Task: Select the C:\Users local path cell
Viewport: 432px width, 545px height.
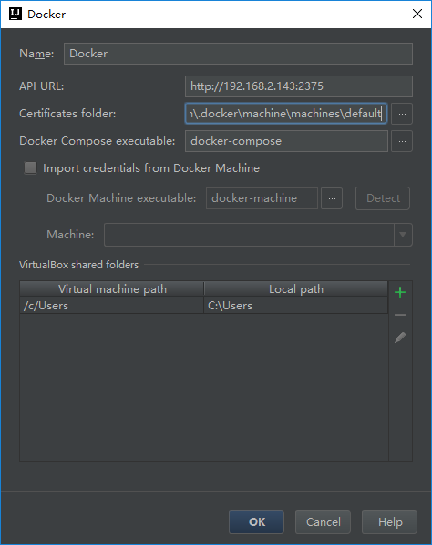Action: [296, 306]
